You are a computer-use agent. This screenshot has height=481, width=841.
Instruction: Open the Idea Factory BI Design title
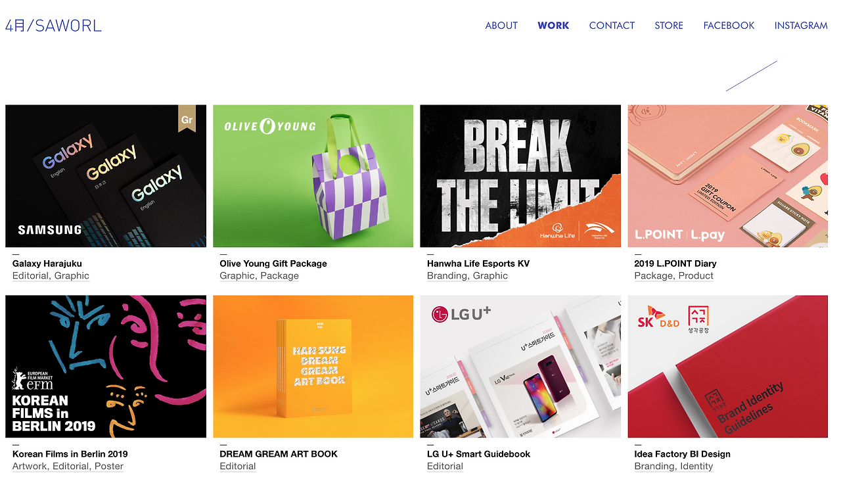click(x=682, y=454)
